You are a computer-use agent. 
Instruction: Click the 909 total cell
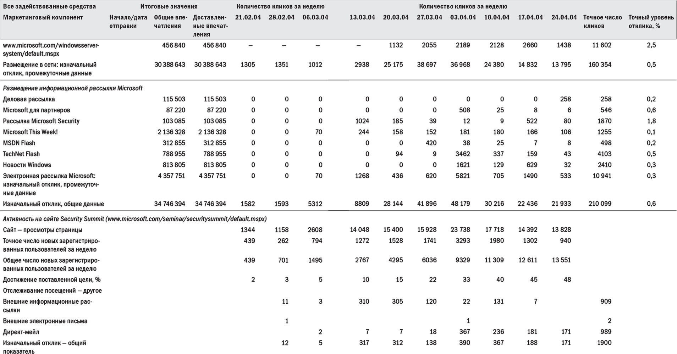click(606, 302)
